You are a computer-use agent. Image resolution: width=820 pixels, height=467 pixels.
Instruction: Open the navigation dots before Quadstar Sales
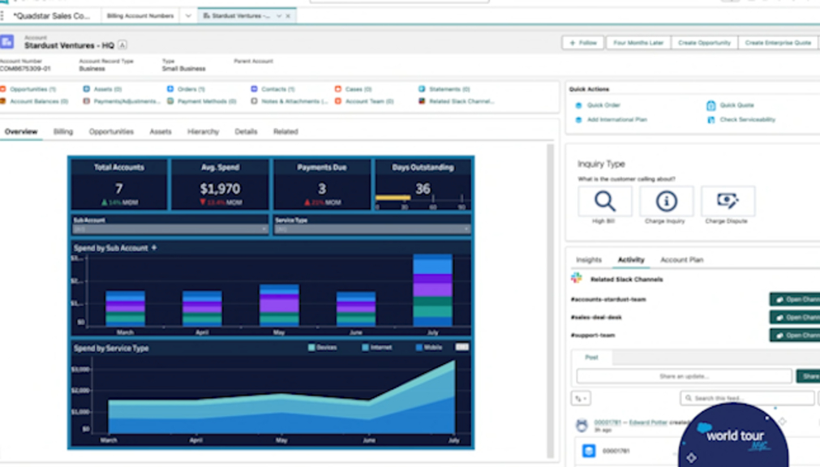coord(2,15)
